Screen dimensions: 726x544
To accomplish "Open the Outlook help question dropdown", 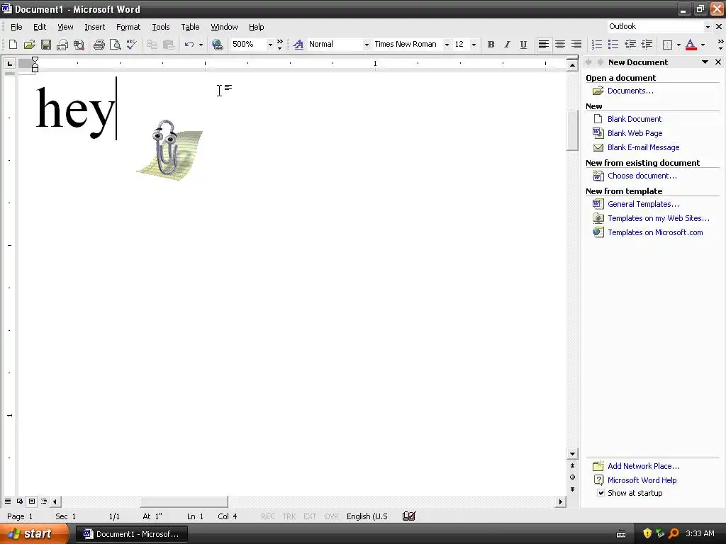I will coord(708,27).
